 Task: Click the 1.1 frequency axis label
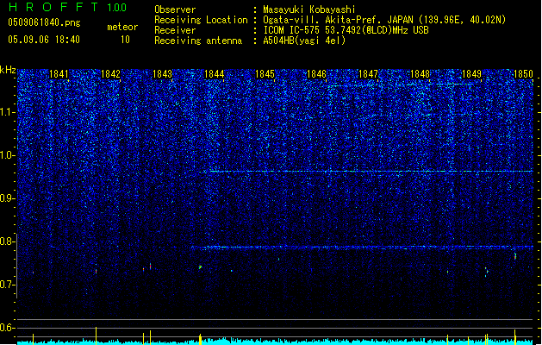point(8,112)
